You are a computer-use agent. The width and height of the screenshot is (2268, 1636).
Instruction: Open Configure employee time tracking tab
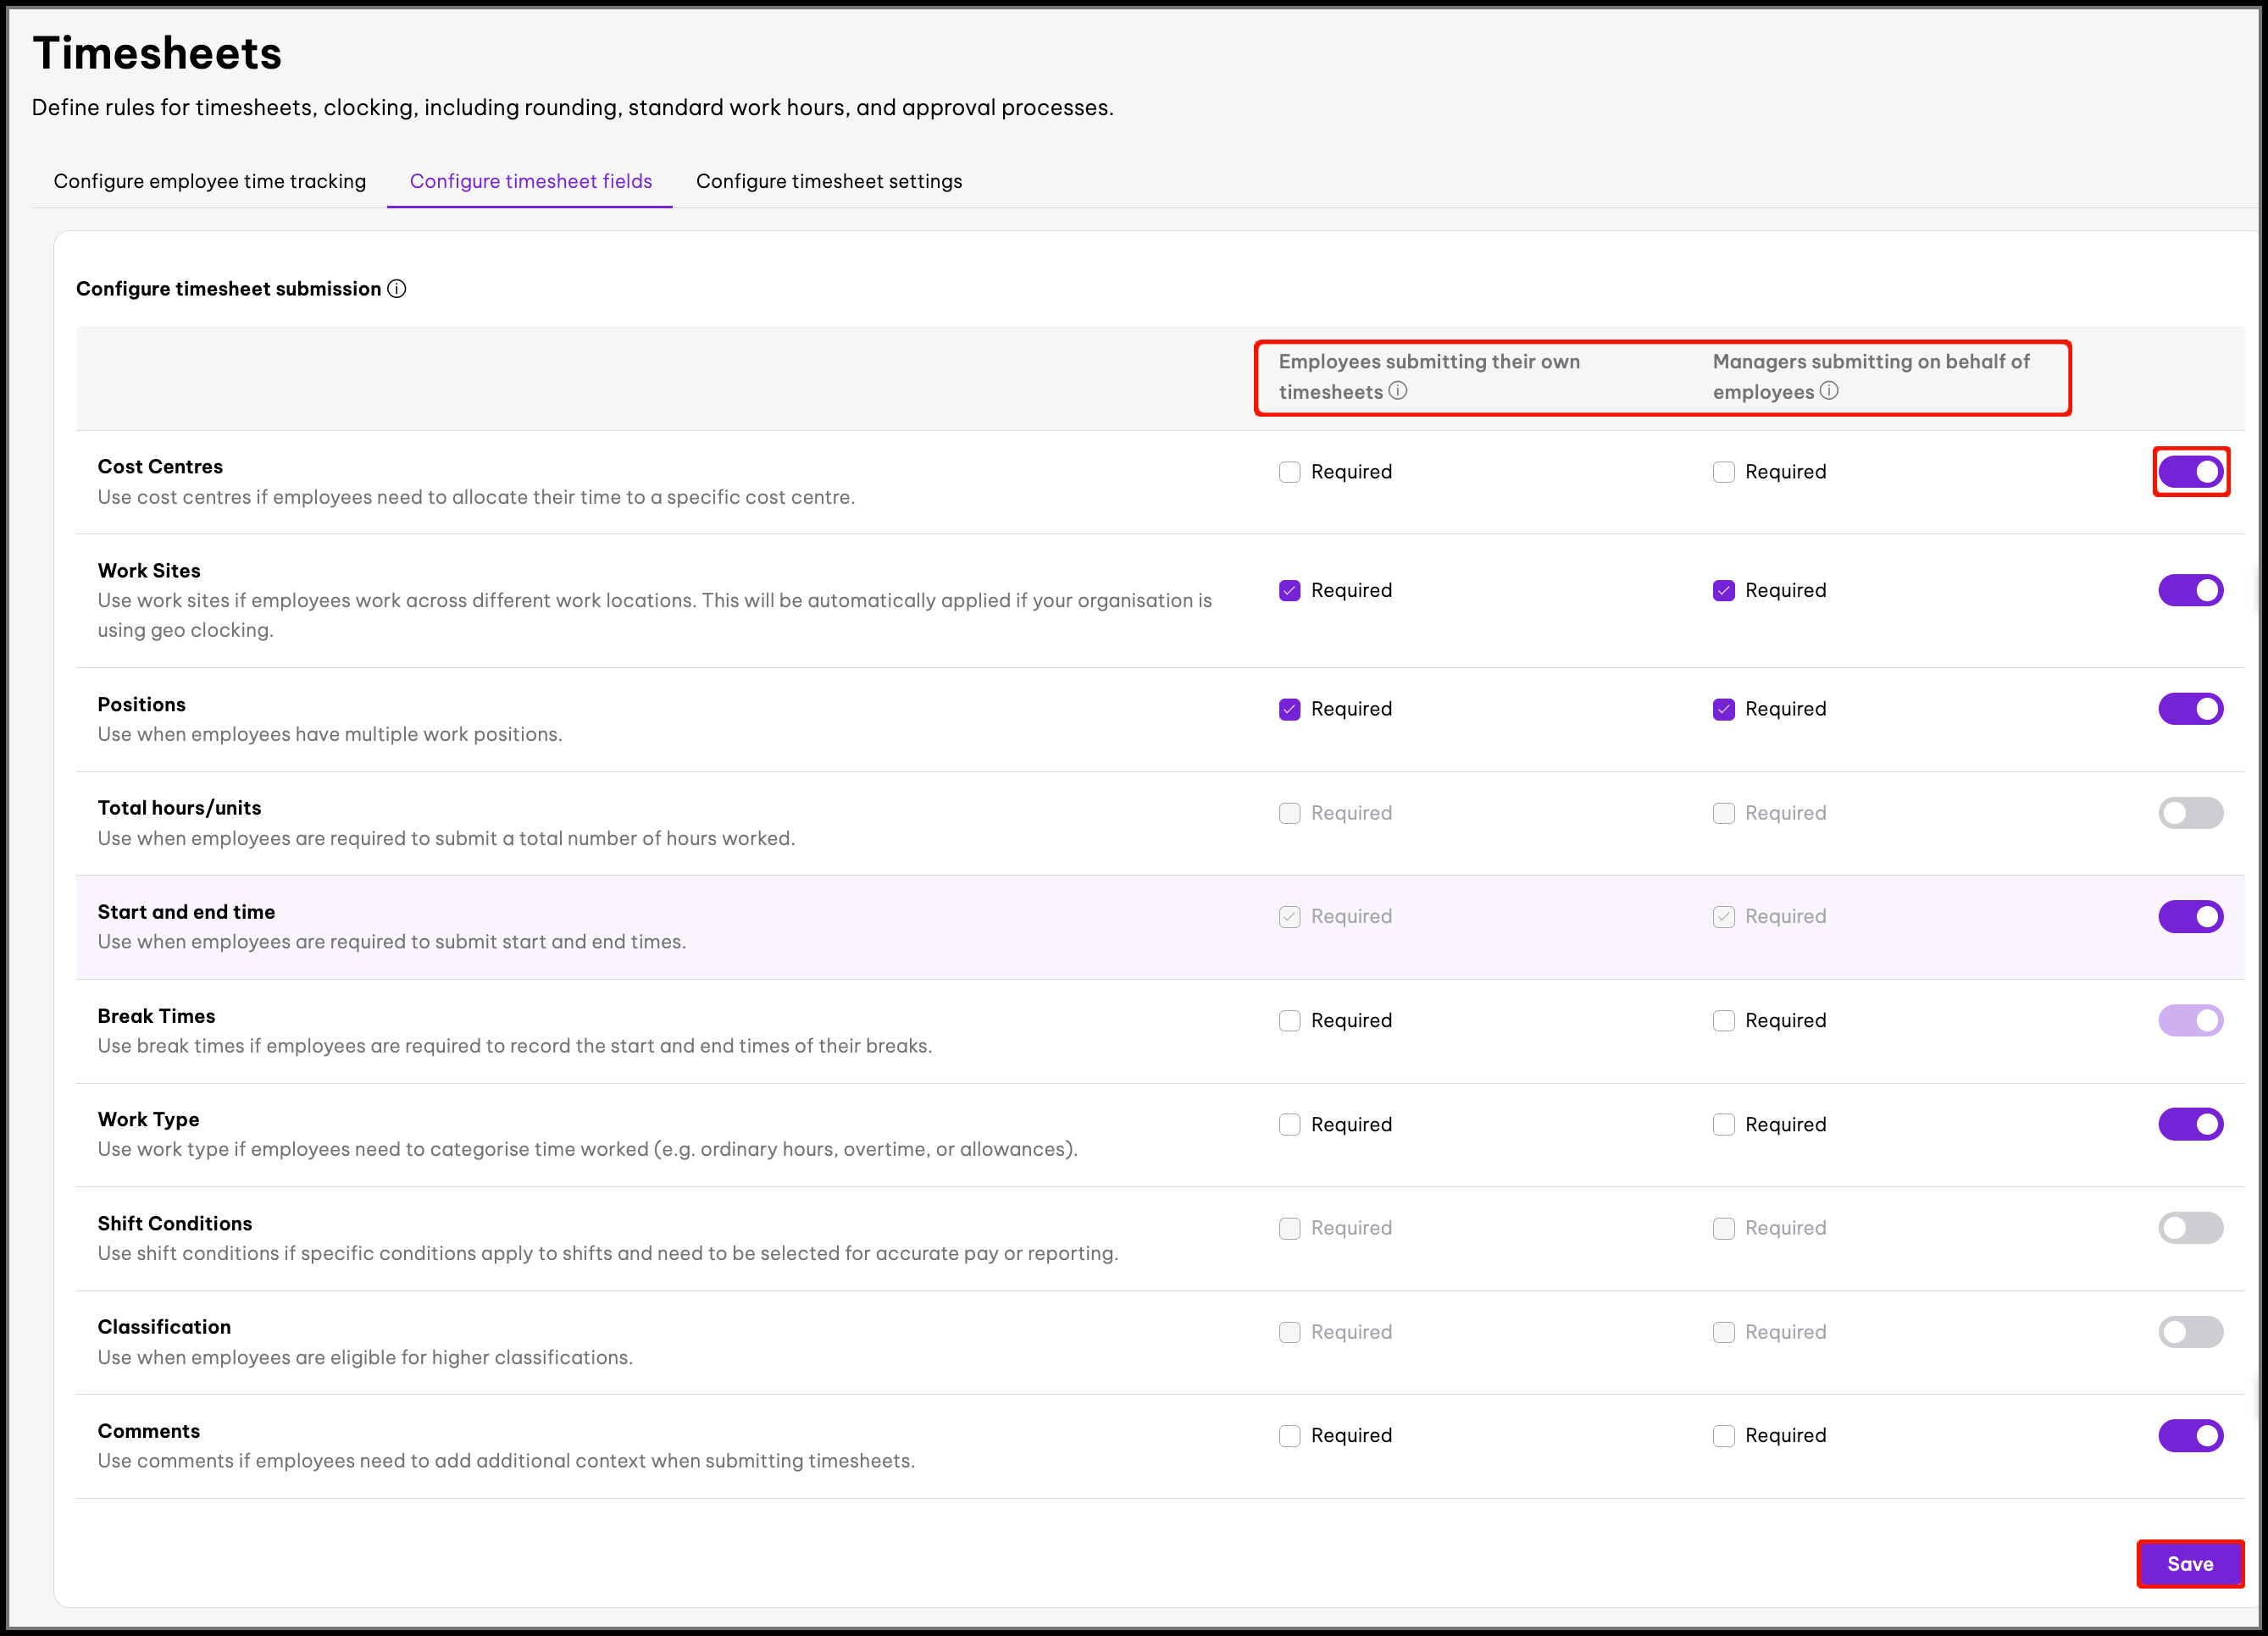click(x=210, y=181)
